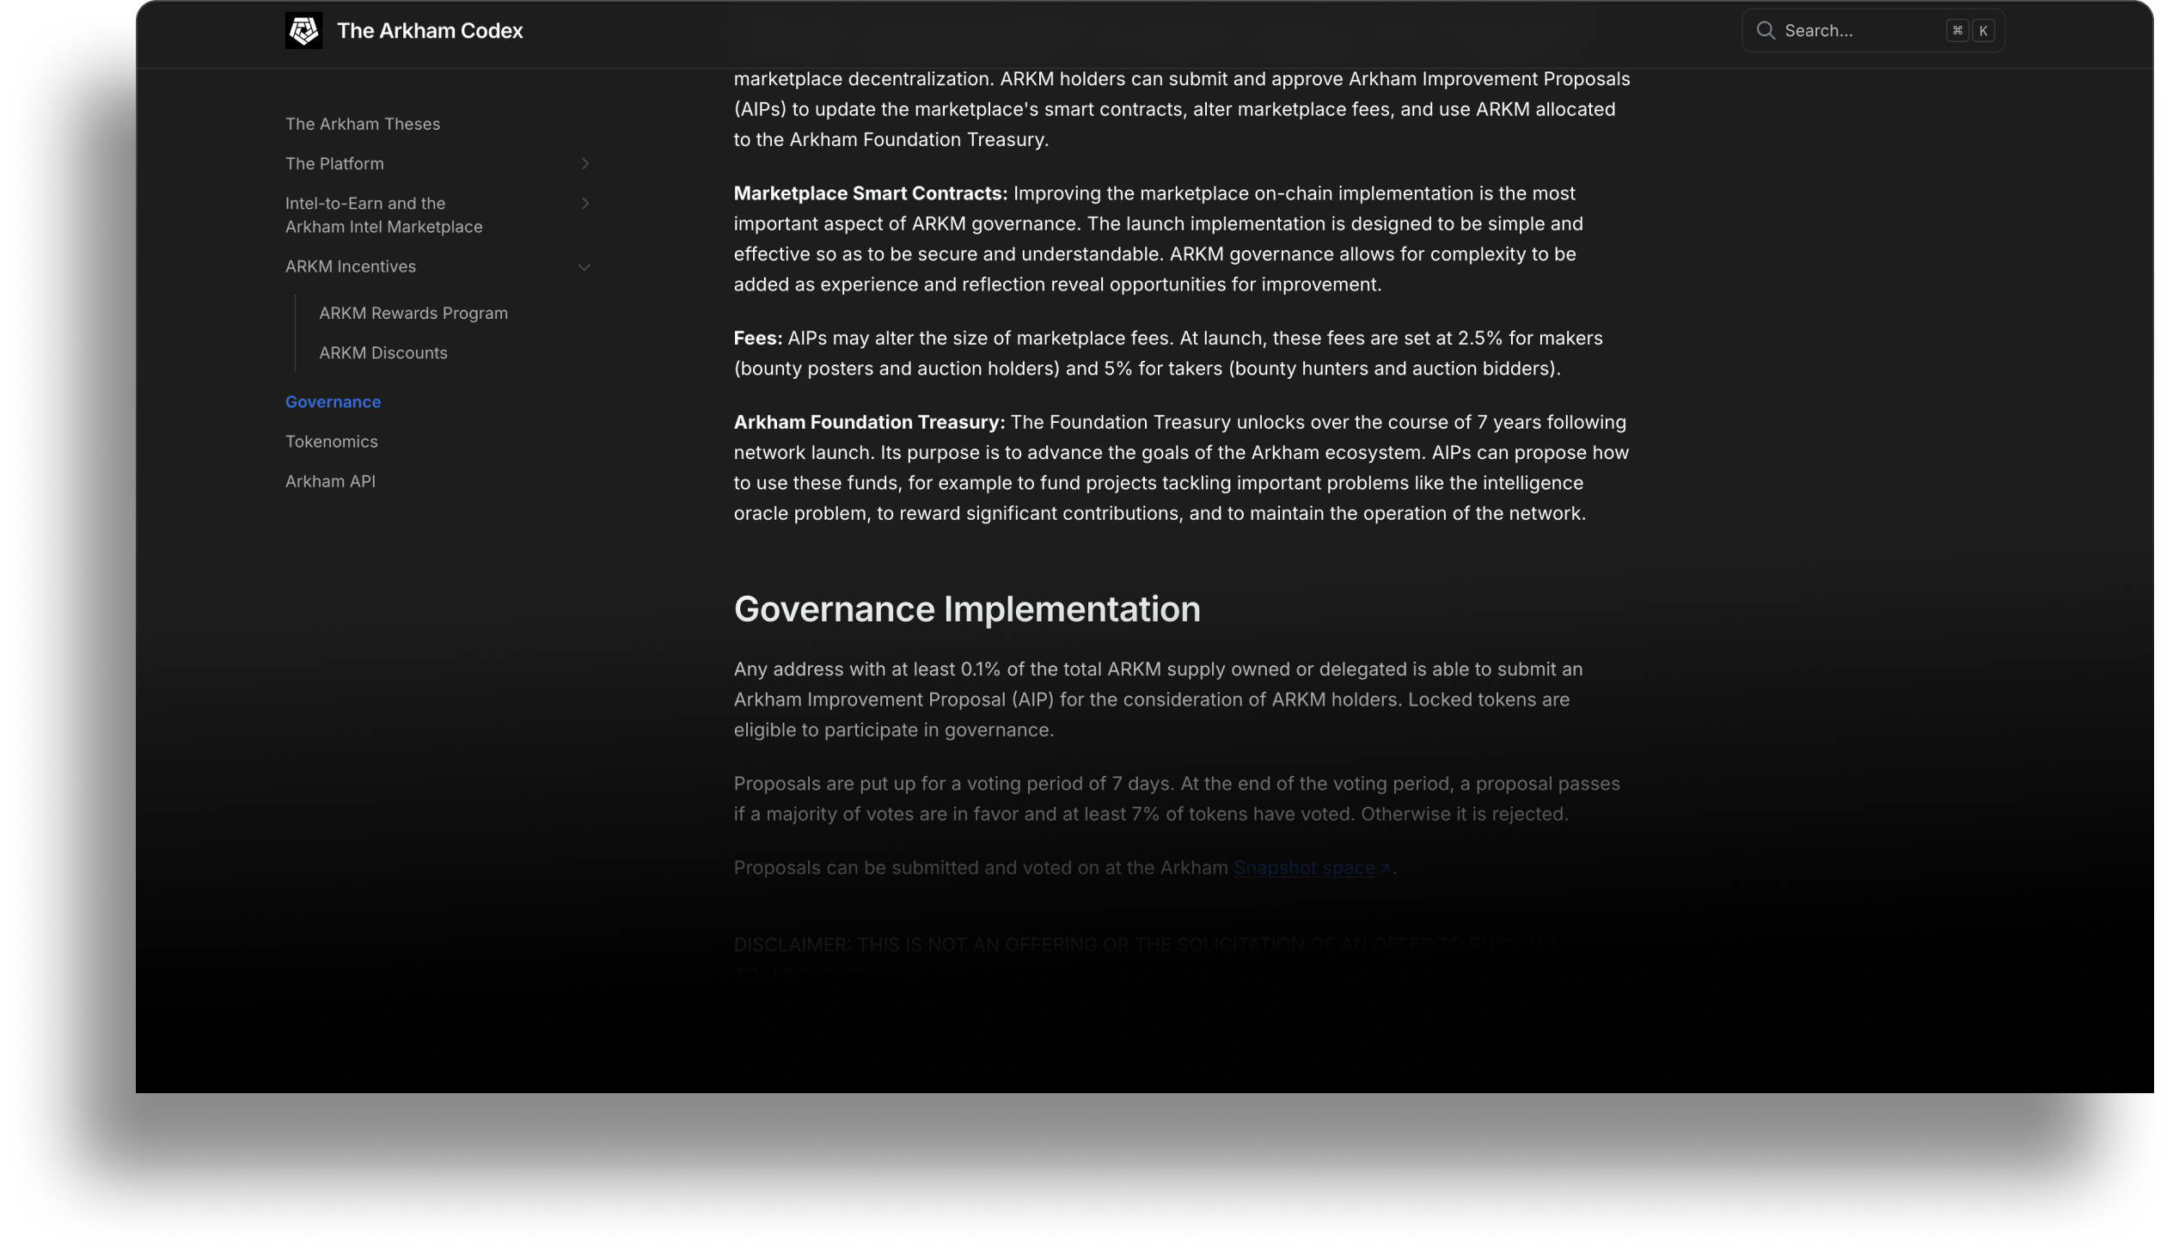Expand The Platform chevron
Image resolution: width=2173 pixels, height=1253 pixels.
coord(585,163)
